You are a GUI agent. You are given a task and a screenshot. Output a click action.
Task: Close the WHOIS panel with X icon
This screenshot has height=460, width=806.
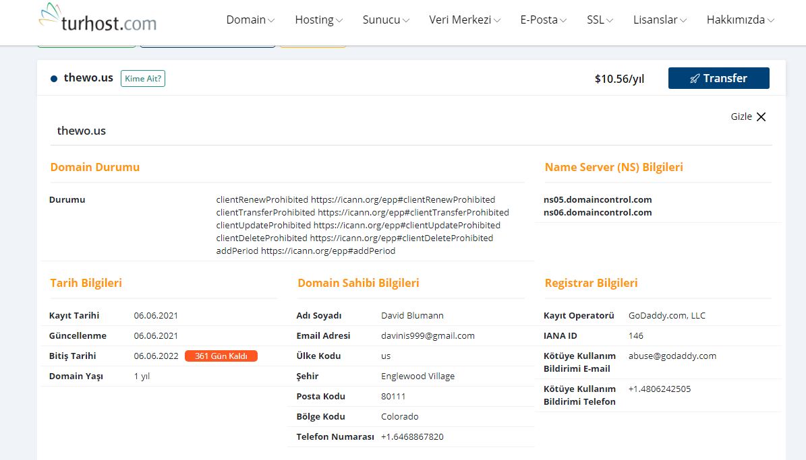[x=761, y=117]
